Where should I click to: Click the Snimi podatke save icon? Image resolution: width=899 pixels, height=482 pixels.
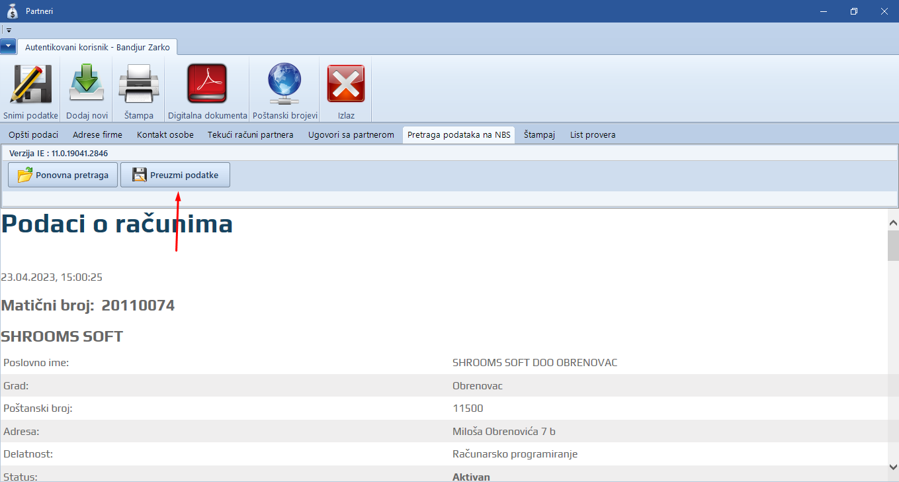(31, 83)
